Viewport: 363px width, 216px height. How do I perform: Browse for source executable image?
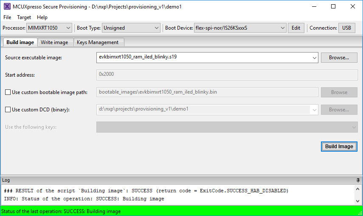[339, 58]
